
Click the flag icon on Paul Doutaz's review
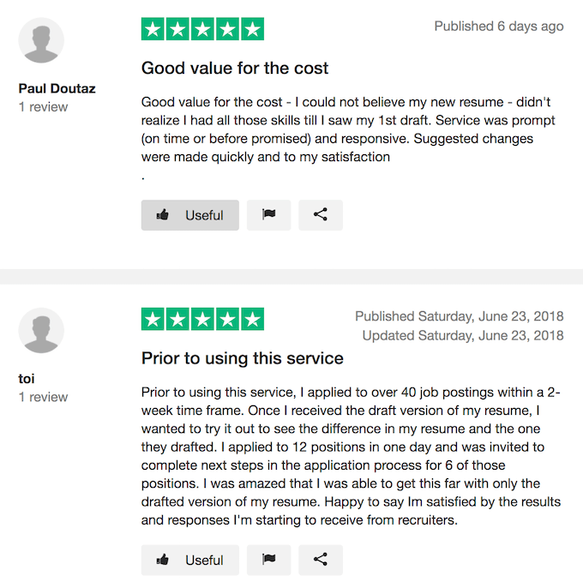(269, 215)
